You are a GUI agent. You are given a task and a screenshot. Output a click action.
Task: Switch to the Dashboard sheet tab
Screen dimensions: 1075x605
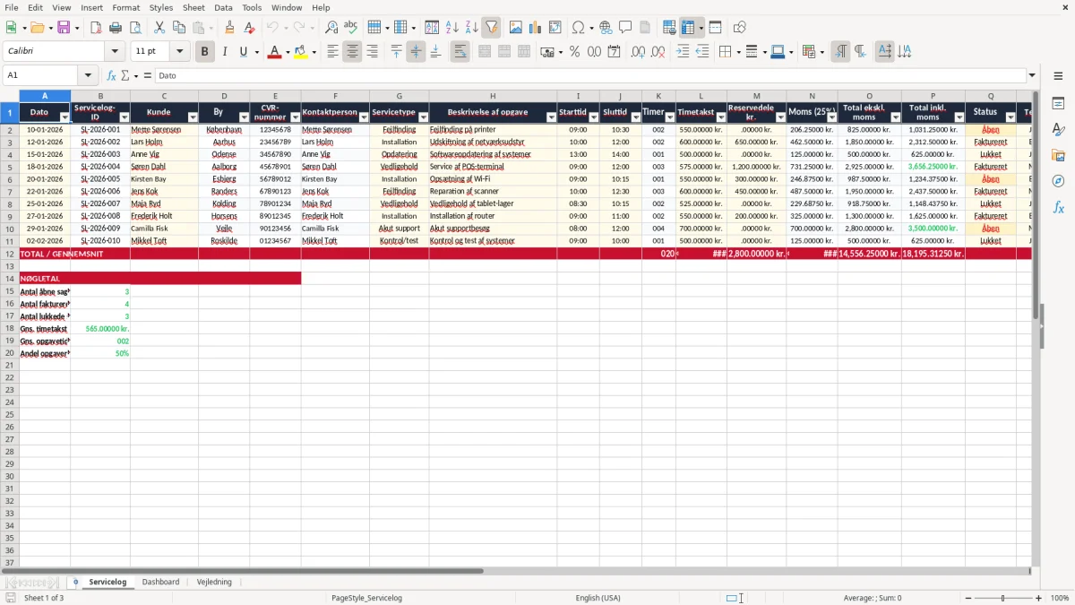coord(160,582)
